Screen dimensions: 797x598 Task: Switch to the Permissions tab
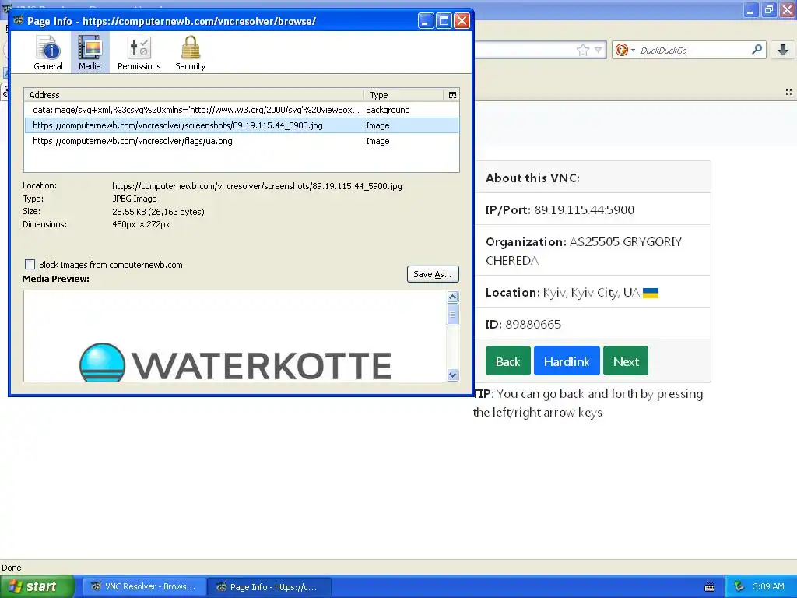(139, 53)
